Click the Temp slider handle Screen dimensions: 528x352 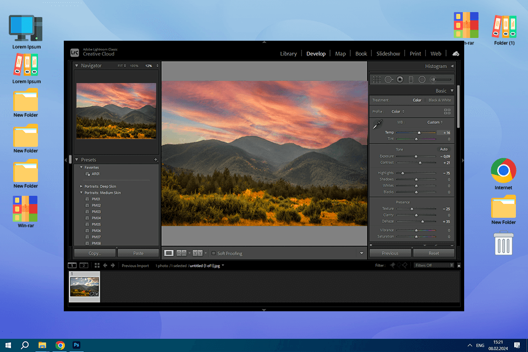419,133
